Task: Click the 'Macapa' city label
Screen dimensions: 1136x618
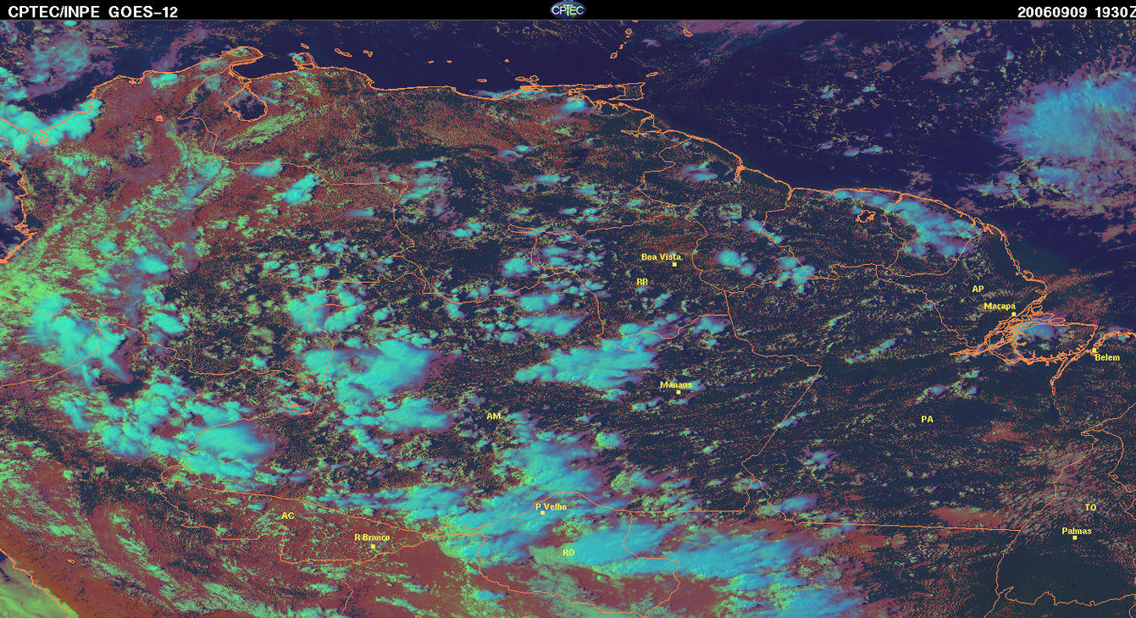Action: (1000, 306)
